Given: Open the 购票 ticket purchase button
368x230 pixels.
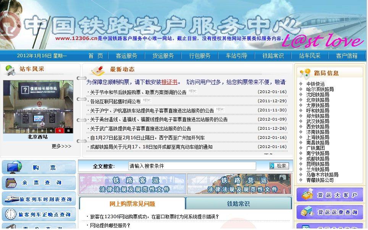Looking at the screenshot, I should pyautogui.click(x=39, y=167).
